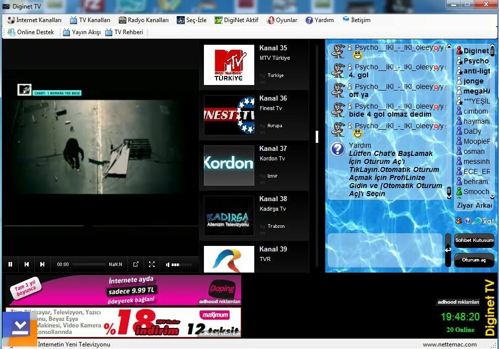This screenshot has height=349, width=499.
Task: Click the small chat help icon near xat
Action: tap(467, 221)
